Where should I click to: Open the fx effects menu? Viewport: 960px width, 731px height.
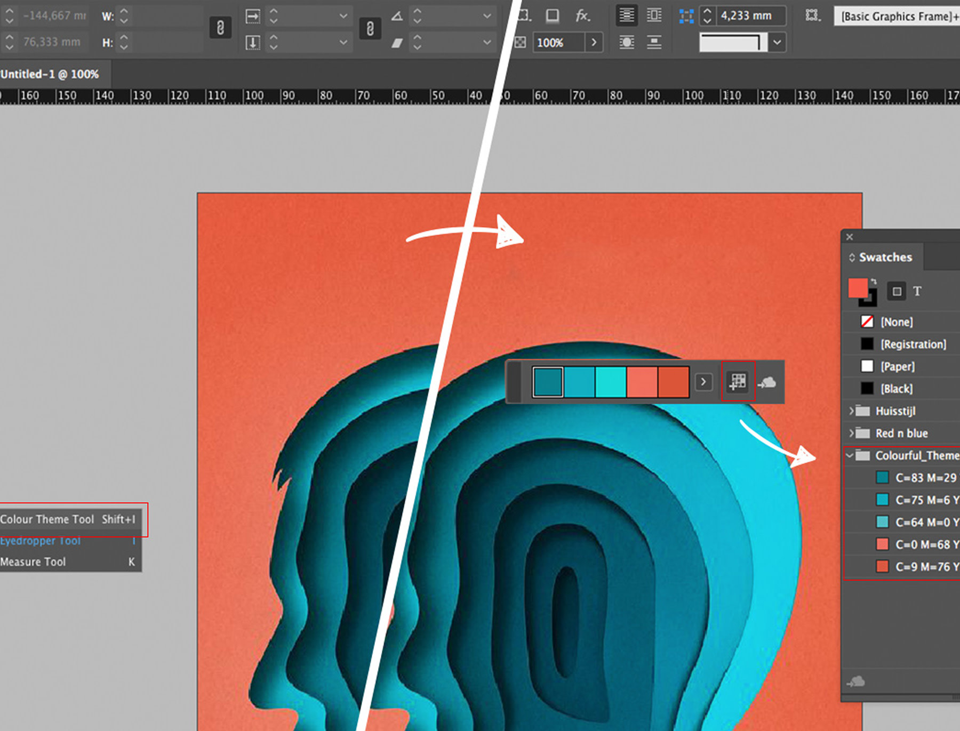582,16
